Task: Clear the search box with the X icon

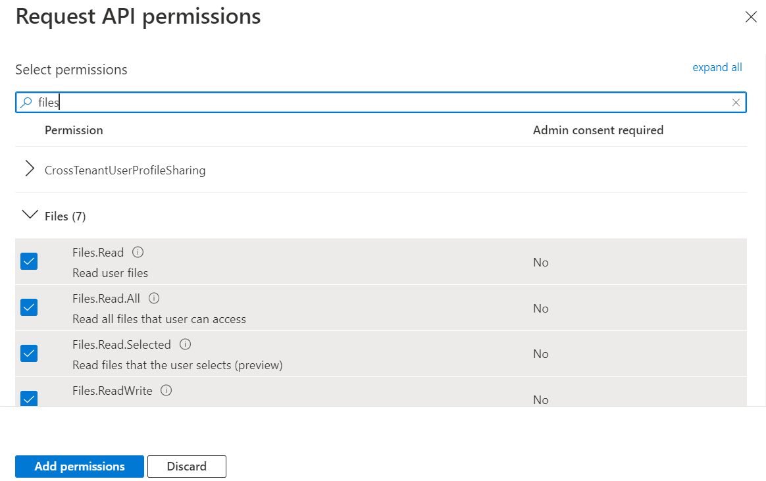Action: (736, 103)
